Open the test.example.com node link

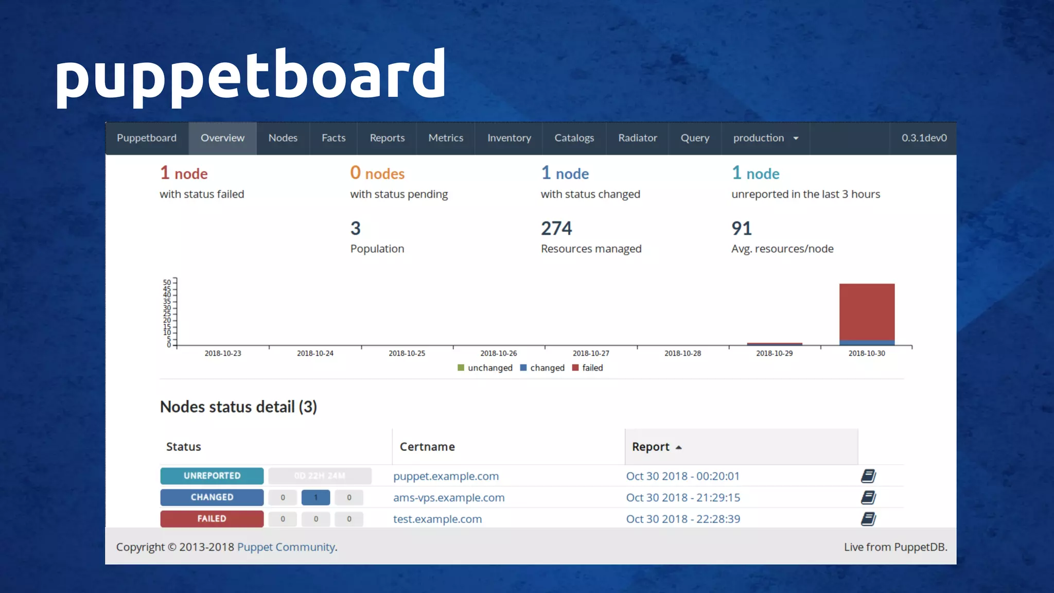click(437, 519)
